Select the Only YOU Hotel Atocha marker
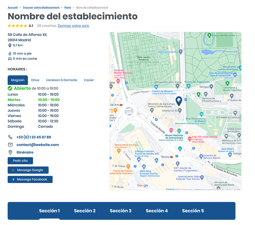255x225 pixels. tap(190, 139)
